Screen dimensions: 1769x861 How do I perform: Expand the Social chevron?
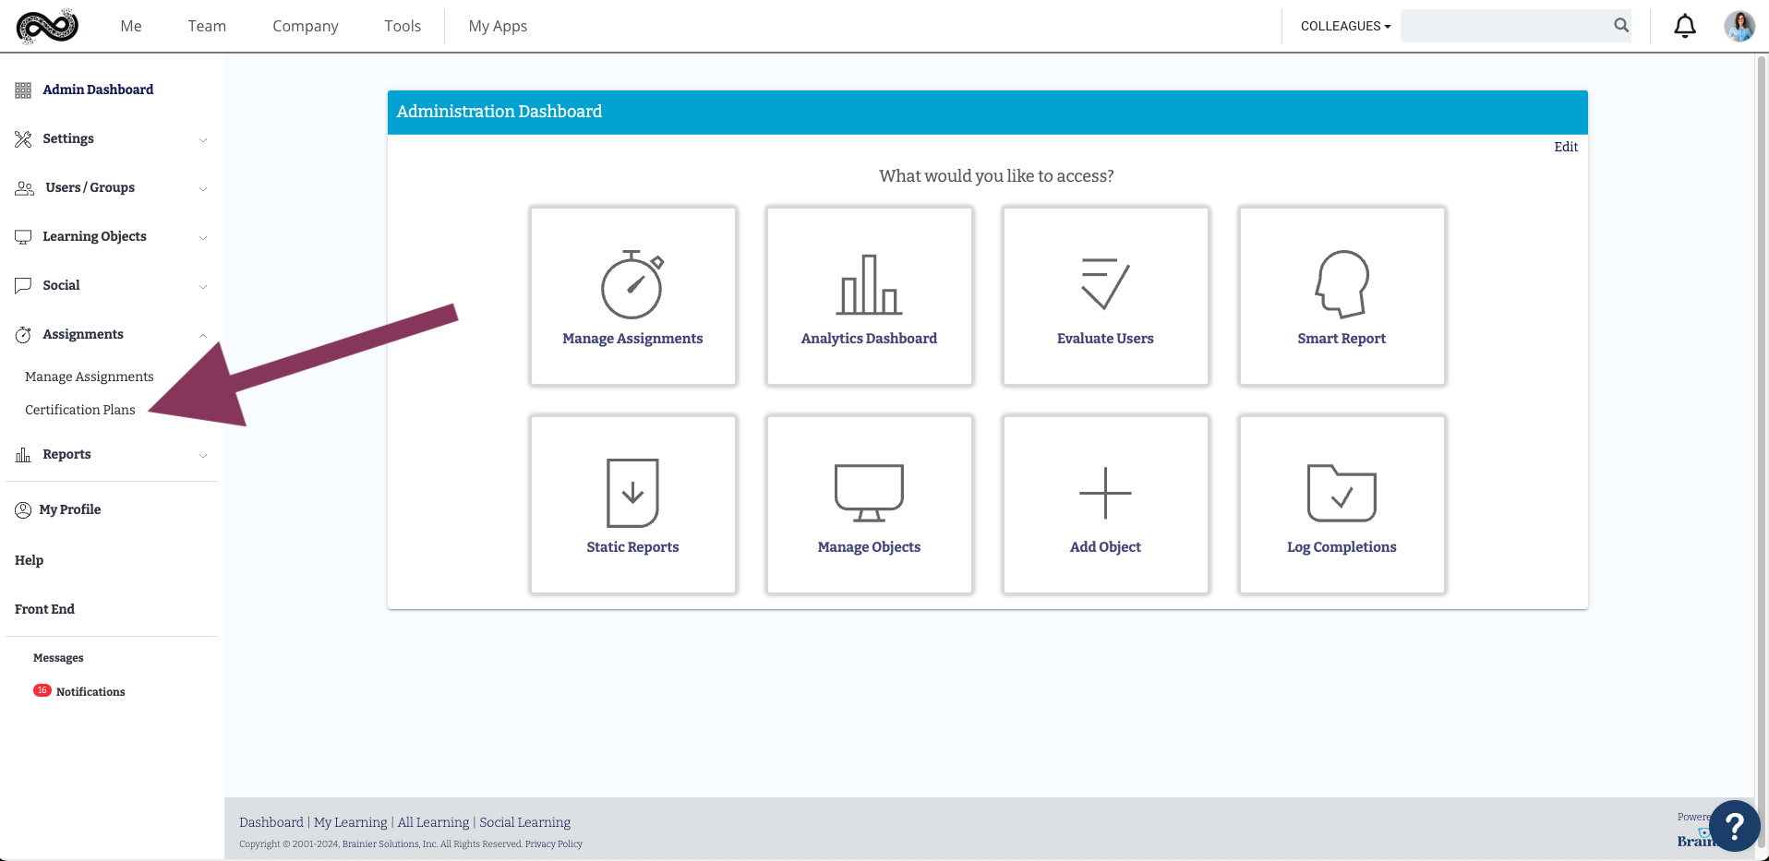point(203,287)
